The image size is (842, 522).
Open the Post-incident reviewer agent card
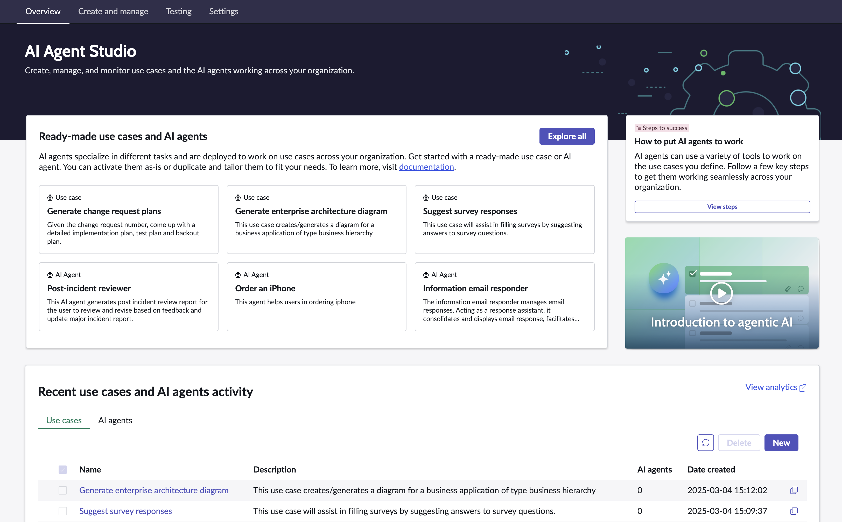[128, 297]
